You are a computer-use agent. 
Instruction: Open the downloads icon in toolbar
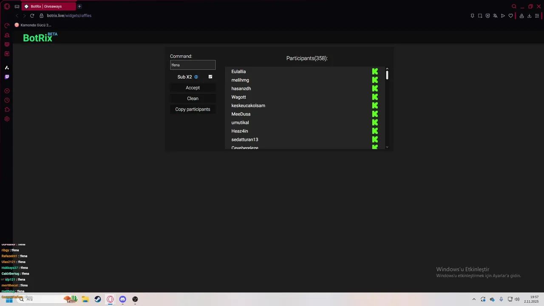(529, 16)
